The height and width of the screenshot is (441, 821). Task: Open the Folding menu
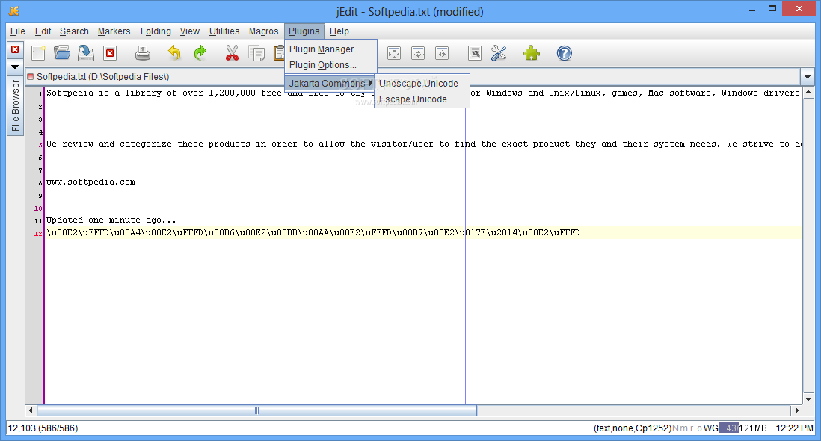pos(156,31)
